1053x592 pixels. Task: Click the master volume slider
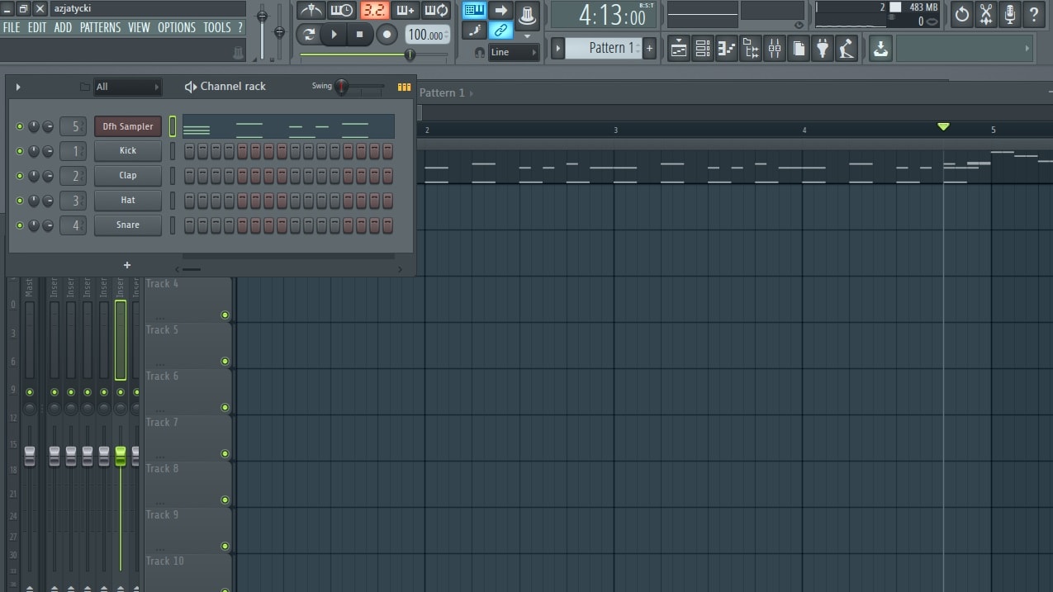tap(263, 31)
